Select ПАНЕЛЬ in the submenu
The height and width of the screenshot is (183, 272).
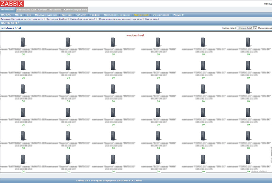coord(6,15)
